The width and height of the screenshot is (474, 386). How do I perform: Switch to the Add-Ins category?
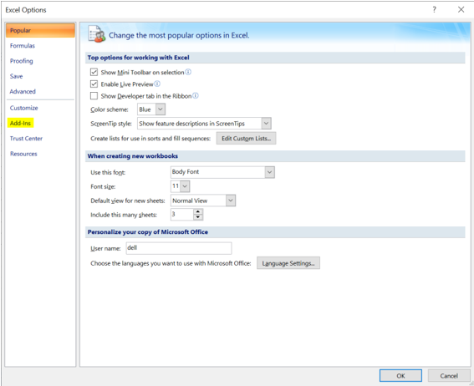click(20, 123)
